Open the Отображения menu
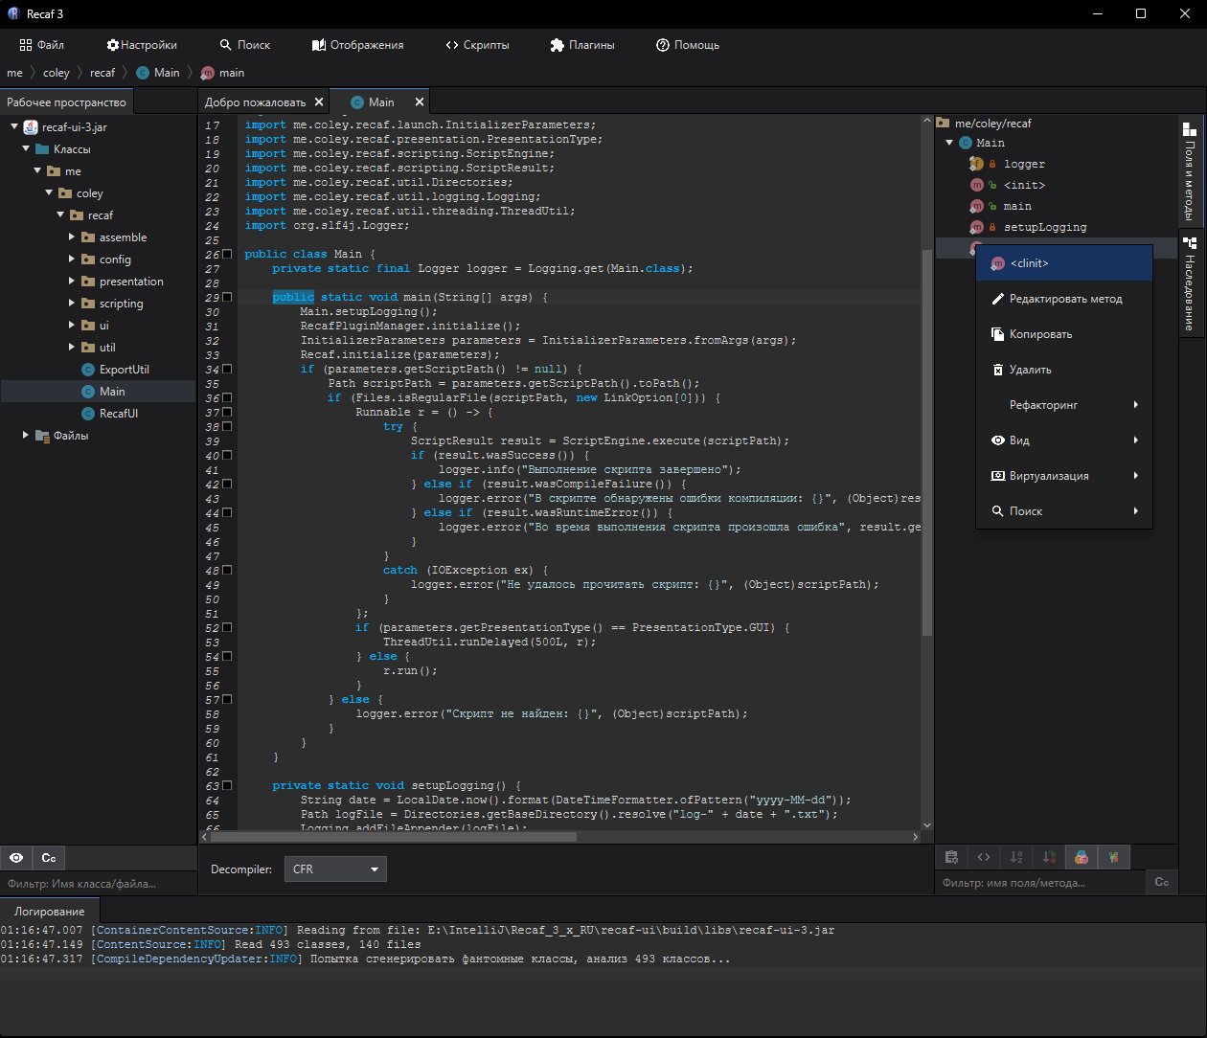 tap(357, 45)
